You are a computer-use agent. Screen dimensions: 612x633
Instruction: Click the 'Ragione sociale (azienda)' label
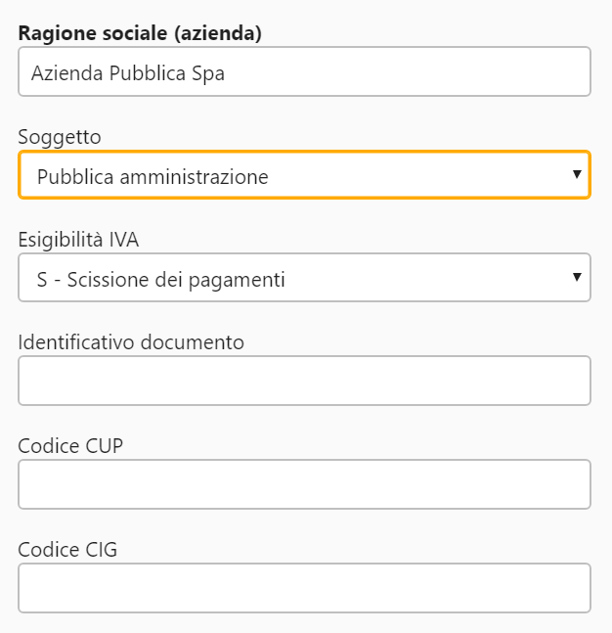click(140, 33)
